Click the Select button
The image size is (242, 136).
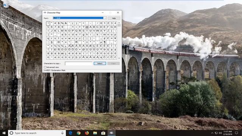(100, 63)
